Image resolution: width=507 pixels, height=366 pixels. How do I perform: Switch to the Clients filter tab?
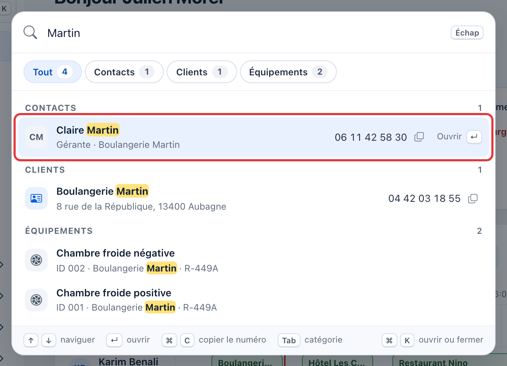click(x=202, y=72)
